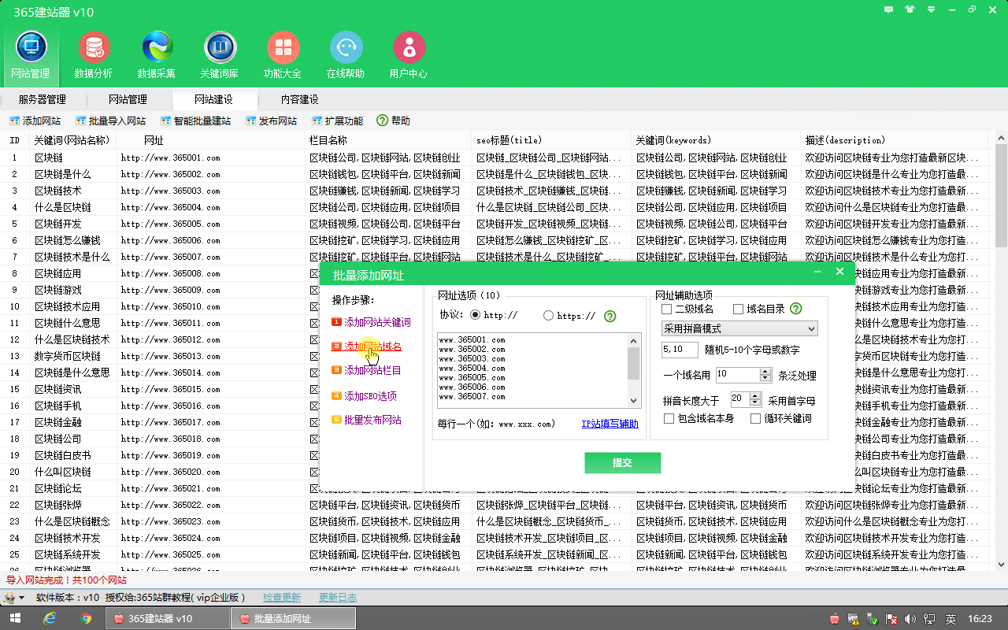Image resolution: width=1008 pixels, height=630 pixels.
Task: Click the green 提交 button
Action: click(x=622, y=462)
